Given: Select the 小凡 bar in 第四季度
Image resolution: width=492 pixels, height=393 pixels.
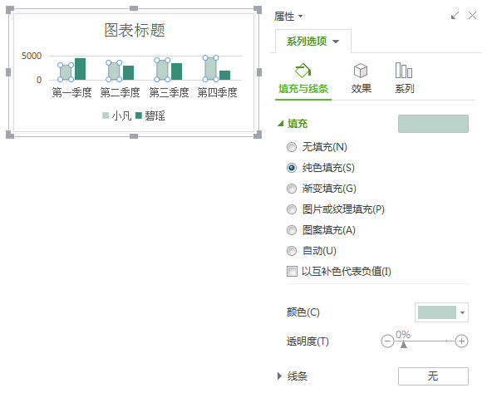Looking at the screenshot, I should tap(210, 69).
